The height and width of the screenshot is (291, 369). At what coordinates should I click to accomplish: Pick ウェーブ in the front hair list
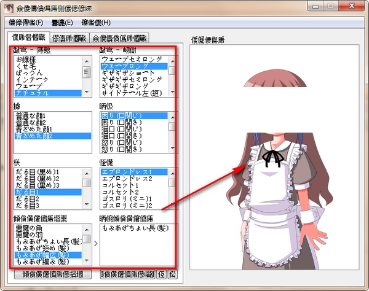tap(48, 86)
